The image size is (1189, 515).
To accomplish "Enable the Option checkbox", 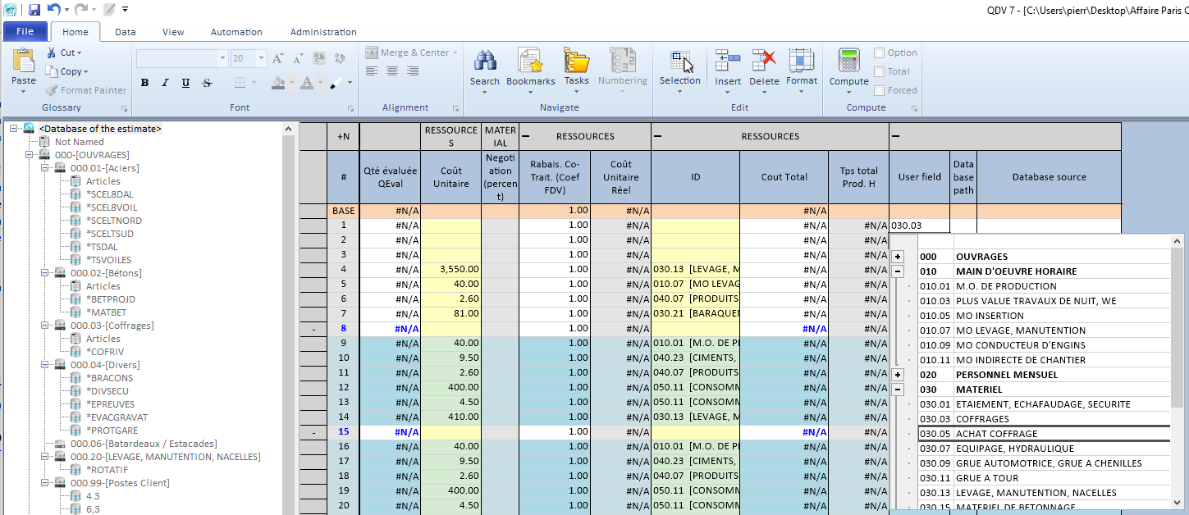I will click(x=879, y=52).
